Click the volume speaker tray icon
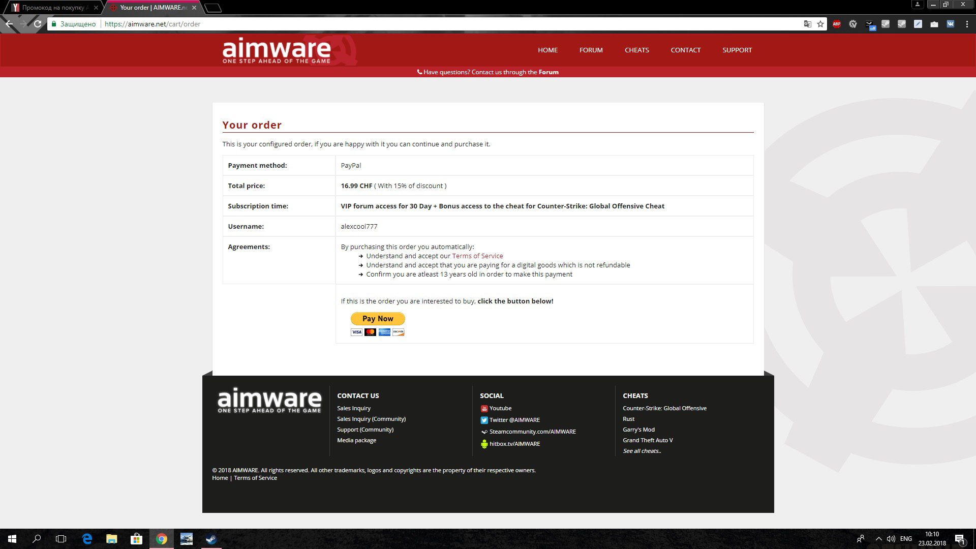This screenshot has width=976, height=549. pyautogui.click(x=891, y=539)
